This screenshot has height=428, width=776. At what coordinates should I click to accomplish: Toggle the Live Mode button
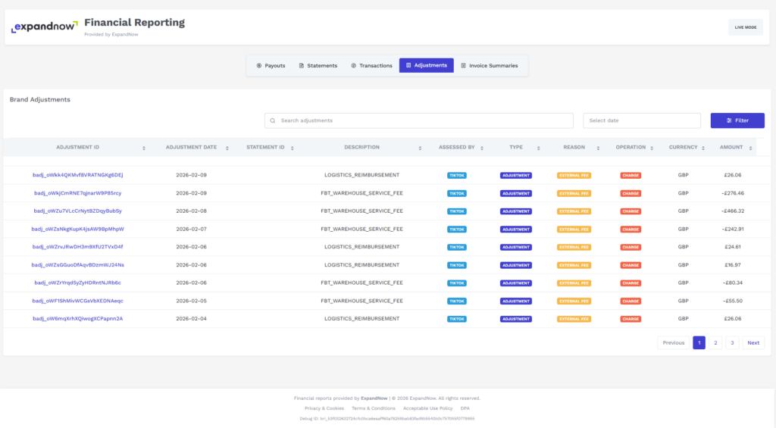point(746,27)
